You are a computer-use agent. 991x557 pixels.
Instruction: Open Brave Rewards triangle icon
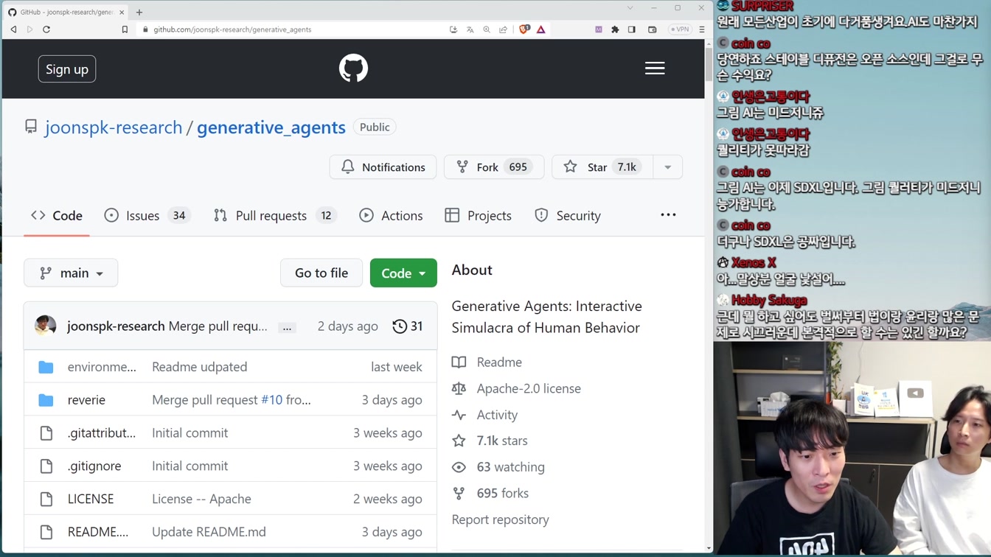pos(541,29)
